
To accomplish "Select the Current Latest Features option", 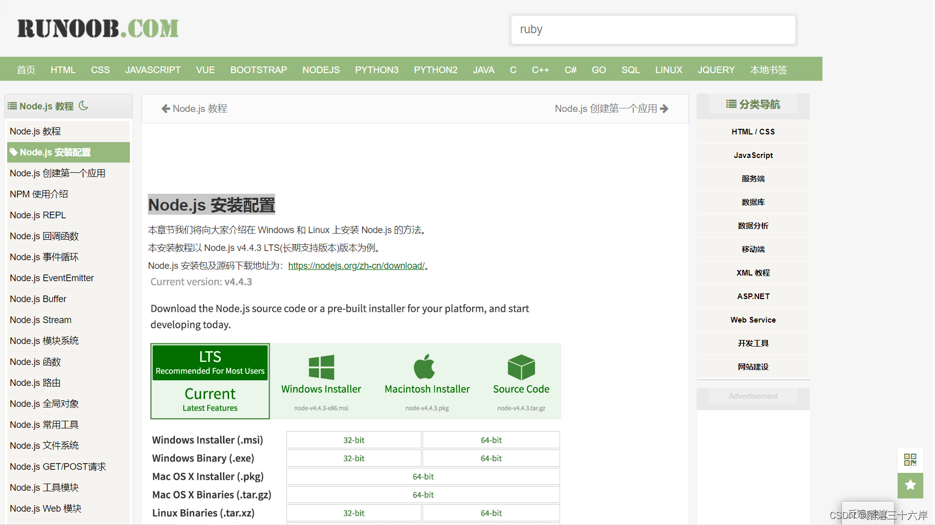I will pos(210,399).
